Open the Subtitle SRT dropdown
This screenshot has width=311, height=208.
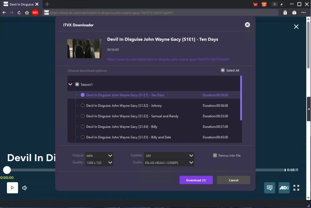[169, 156]
